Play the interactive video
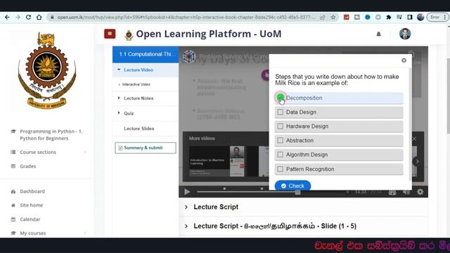 point(187,192)
